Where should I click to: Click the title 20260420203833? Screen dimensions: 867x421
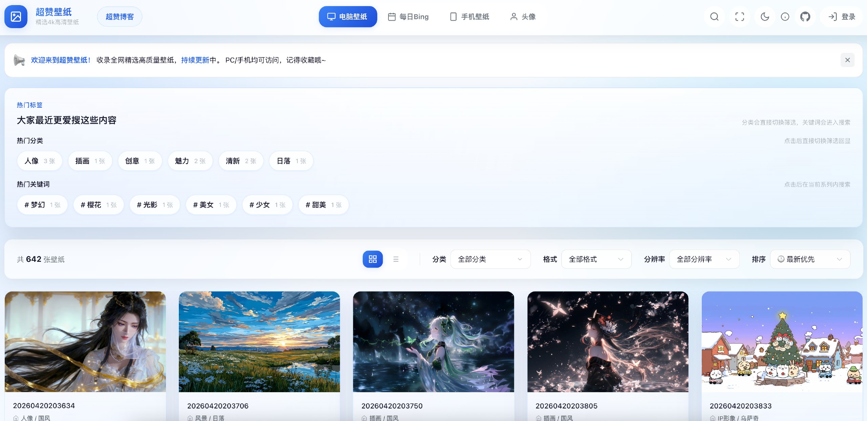click(741, 406)
